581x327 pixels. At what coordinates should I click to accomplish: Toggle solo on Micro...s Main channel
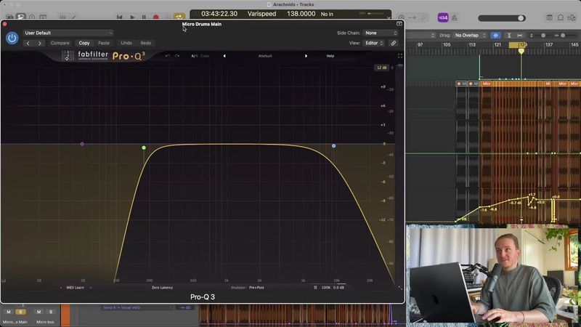21,312
